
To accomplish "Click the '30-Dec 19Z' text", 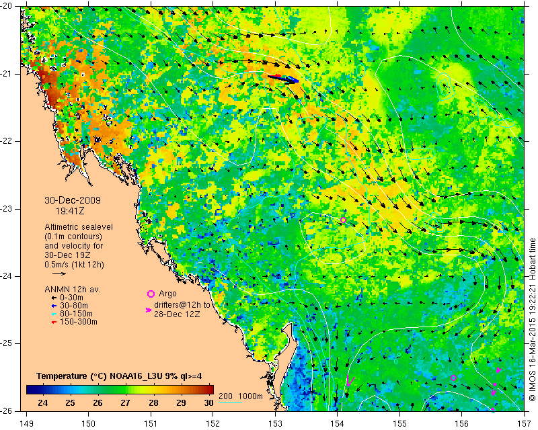I will tap(67, 255).
